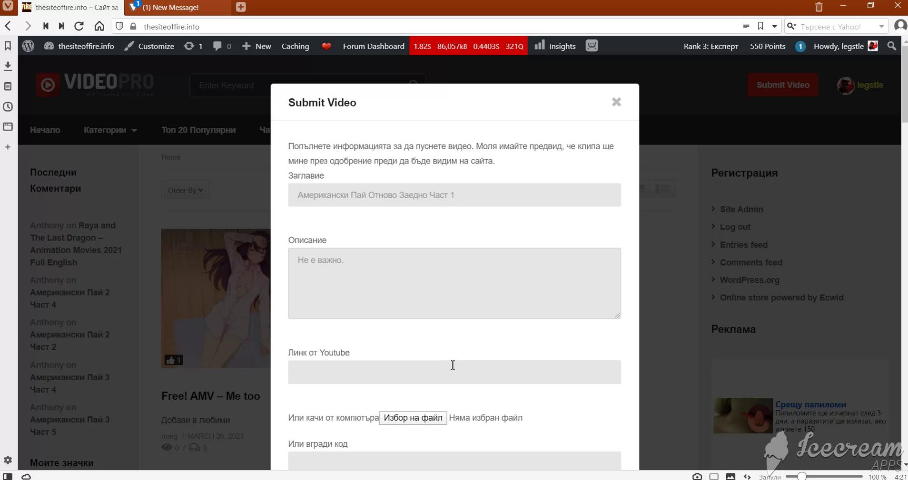The image size is (908, 480).
Task: Open the bookmark dropdown in address bar
Action: 774,27
